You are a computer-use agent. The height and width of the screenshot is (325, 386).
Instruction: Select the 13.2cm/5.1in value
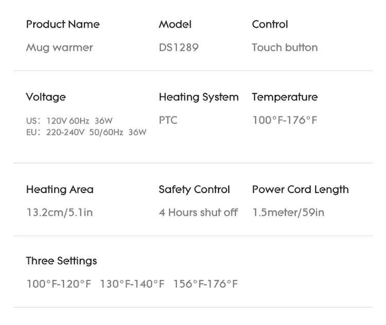[x=60, y=212]
